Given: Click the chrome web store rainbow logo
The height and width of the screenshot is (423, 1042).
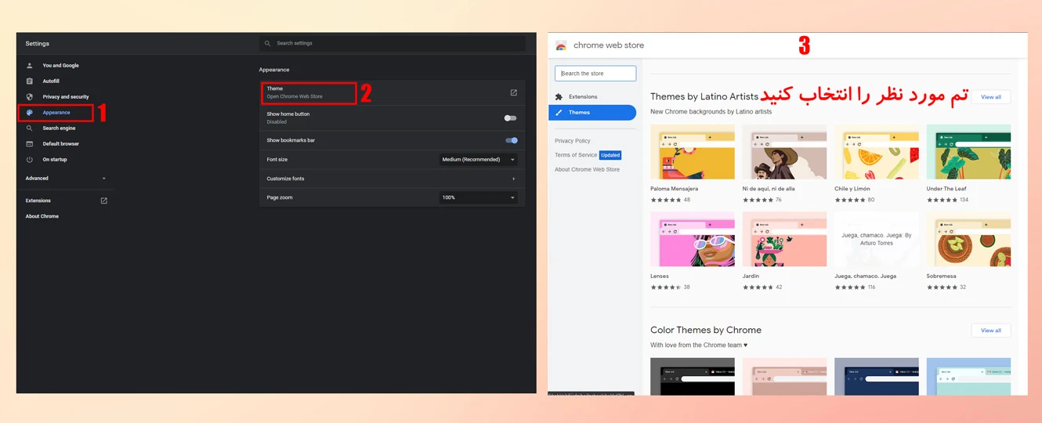Looking at the screenshot, I should 561,45.
